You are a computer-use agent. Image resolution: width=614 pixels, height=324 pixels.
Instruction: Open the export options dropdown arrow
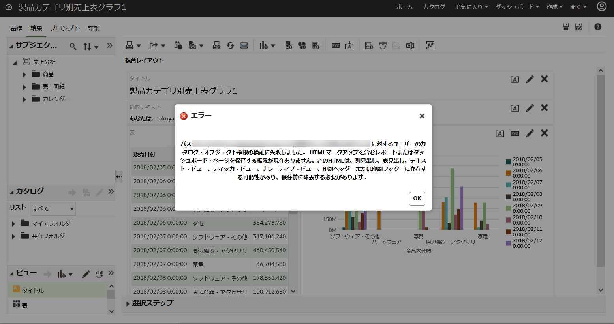click(x=163, y=45)
